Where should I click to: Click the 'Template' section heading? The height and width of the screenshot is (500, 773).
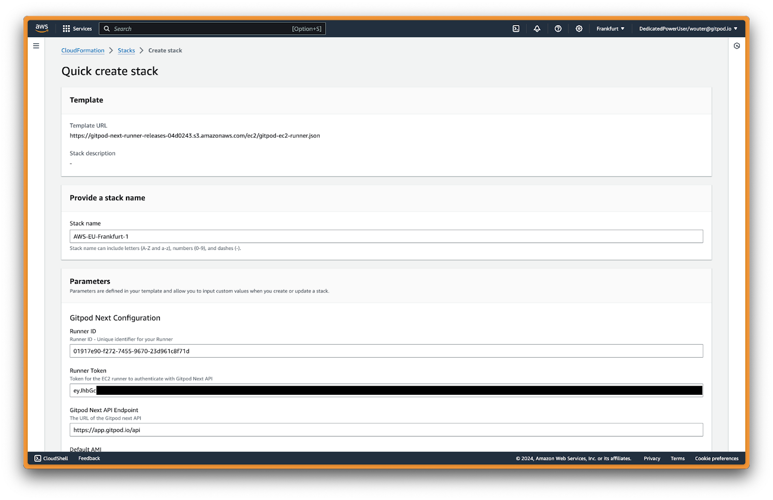point(86,100)
